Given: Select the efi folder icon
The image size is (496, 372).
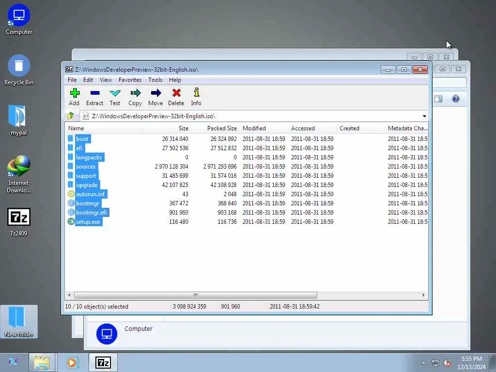Looking at the screenshot, I should (71, 148).
